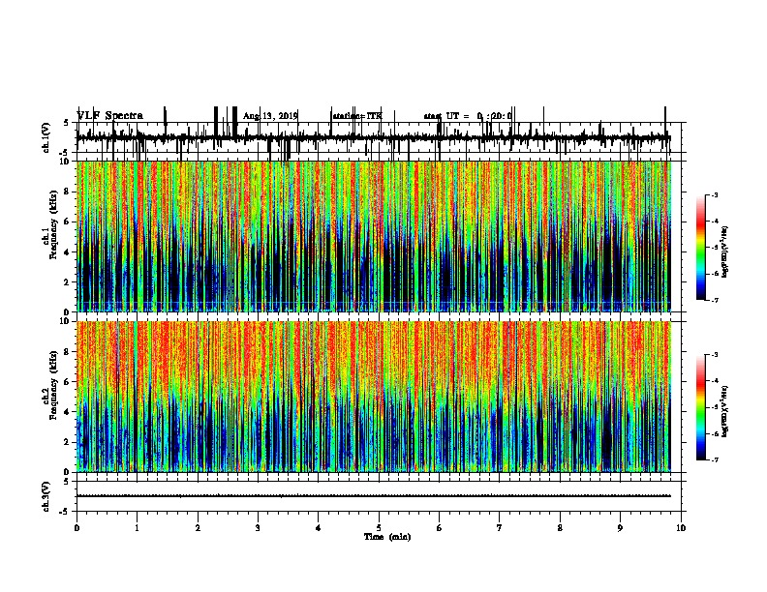Select the 'Aug 13, 2019' date label
This screenshot has width=767, height=592.
[270, 116]
